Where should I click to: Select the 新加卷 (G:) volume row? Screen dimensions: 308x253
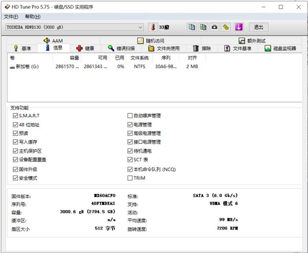coord(26,67)
